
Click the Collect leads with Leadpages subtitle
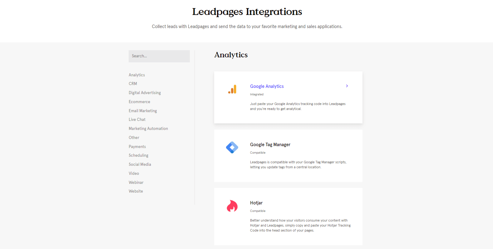coord(247,26)
